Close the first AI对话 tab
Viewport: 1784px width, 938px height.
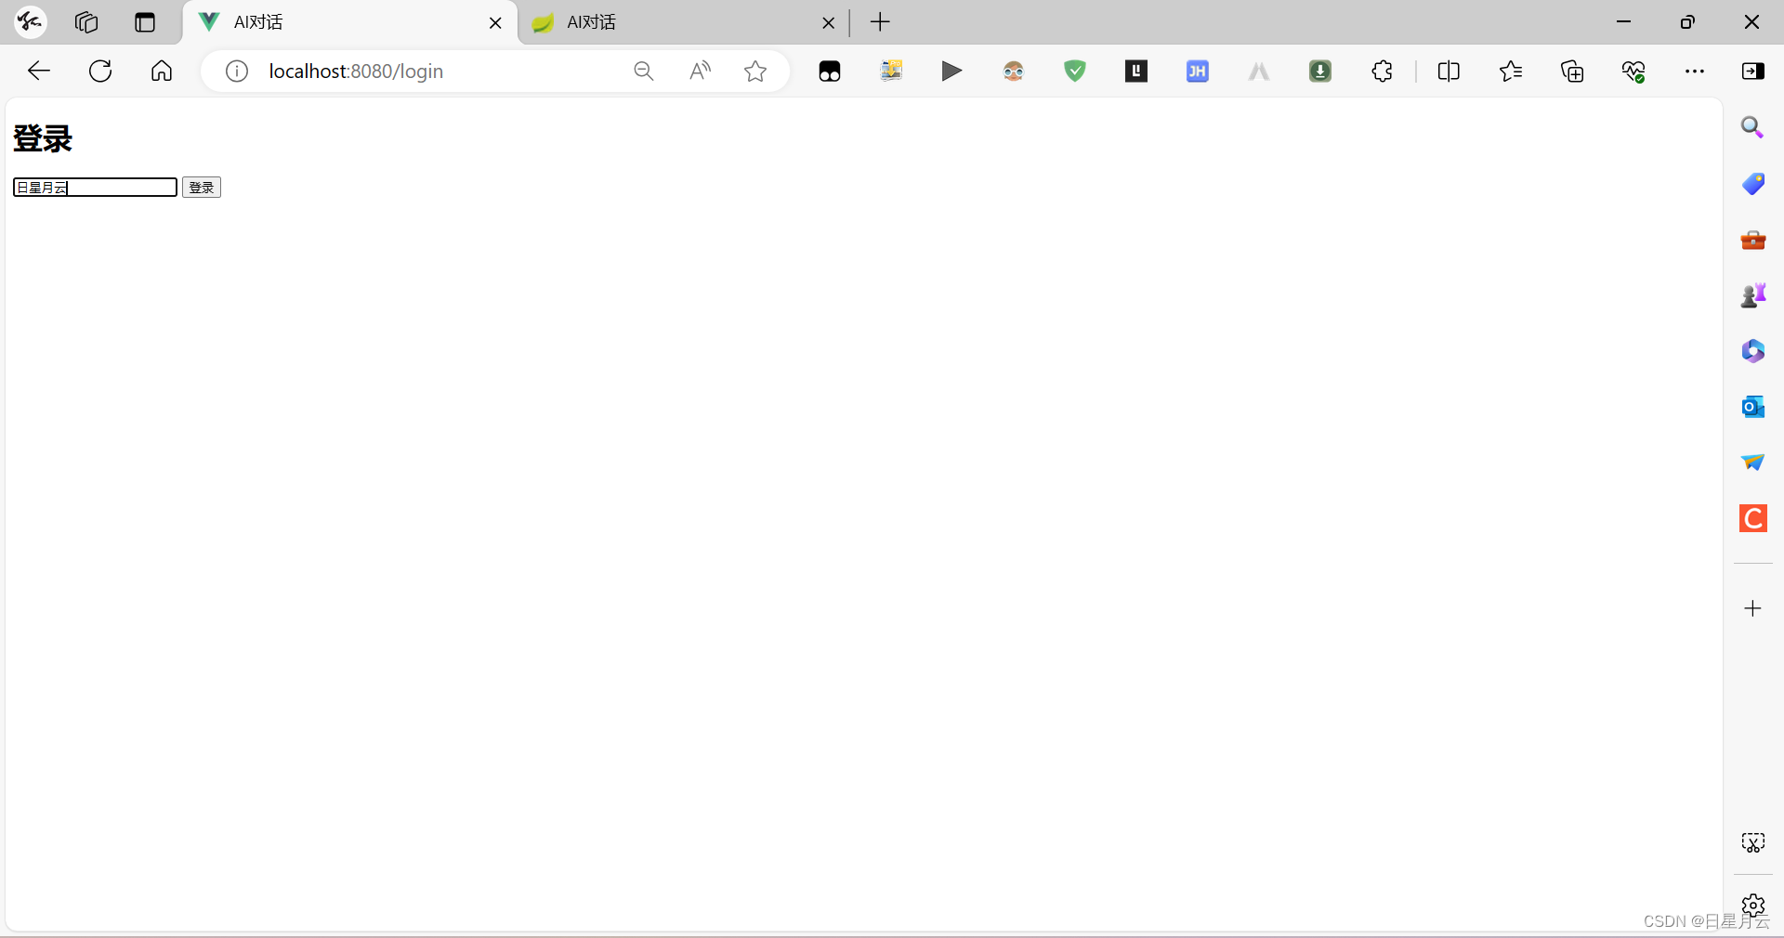pos(495,23)
